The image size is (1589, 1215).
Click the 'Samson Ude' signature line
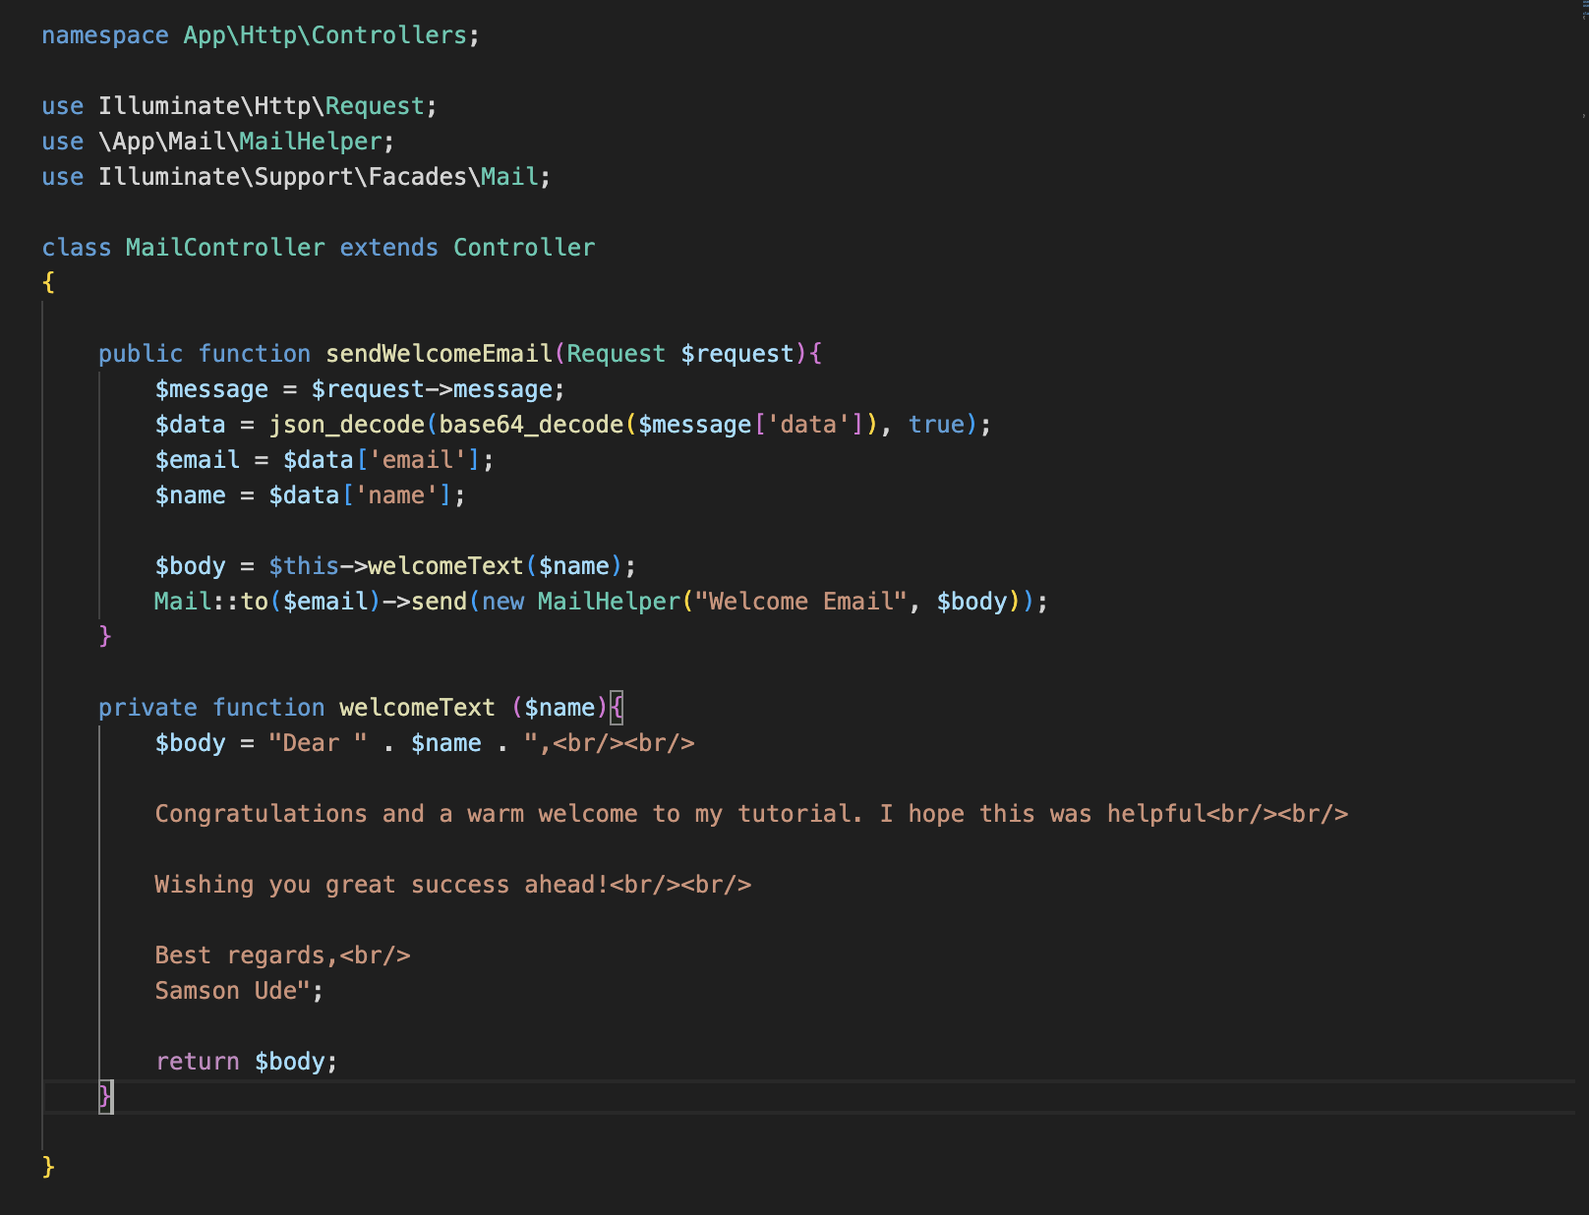232,991
